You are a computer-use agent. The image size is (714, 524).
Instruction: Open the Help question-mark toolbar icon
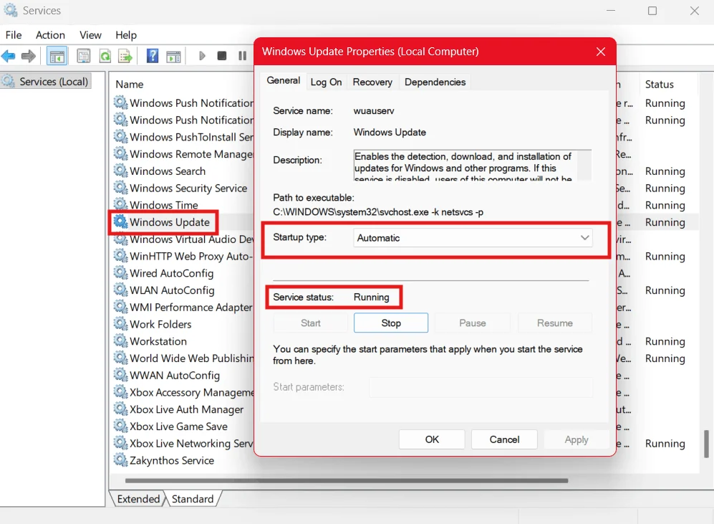pyautogui.click(x=153, y=56)
